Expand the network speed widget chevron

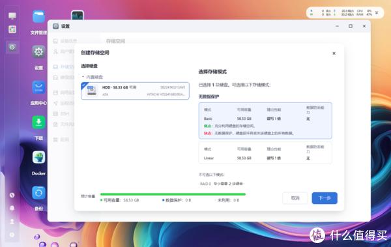tap(377, 12)
